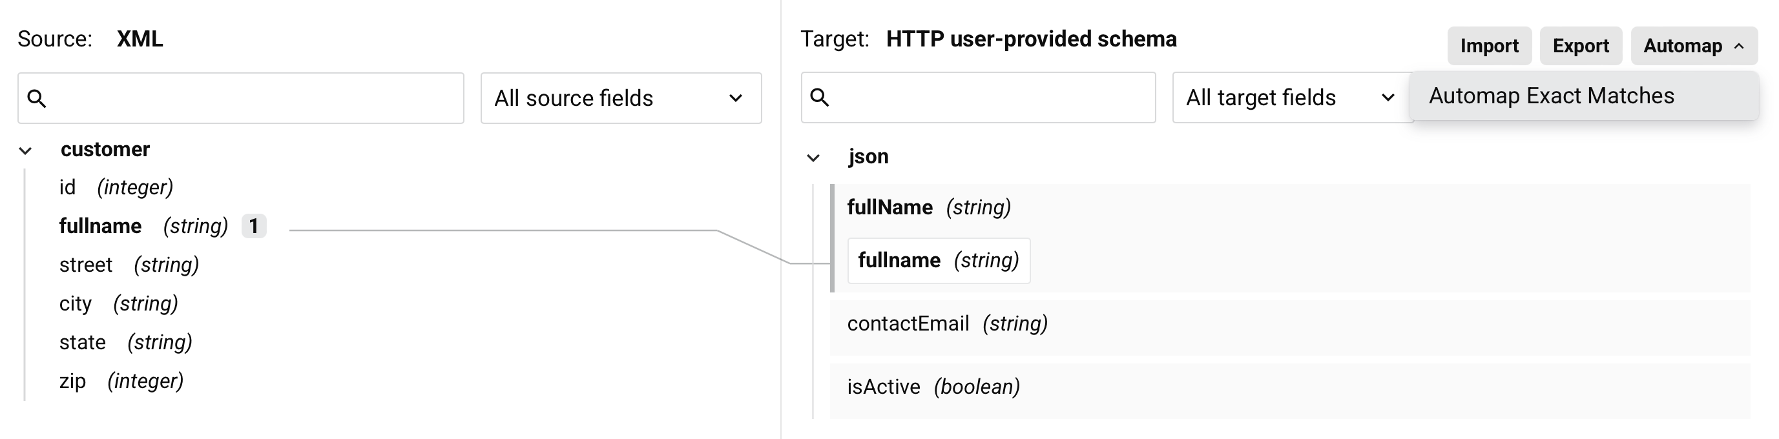1779x439 pixels.
Task: Collapse the customer tree node
Action: point(26,150)
